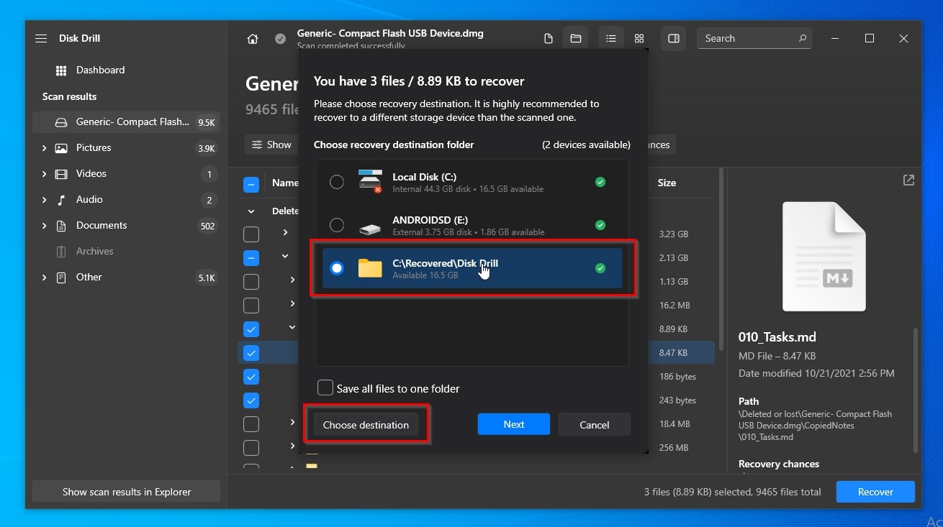Cancel the recovery dialog
Screen dimensions: 943x527
tap(595, 425)
